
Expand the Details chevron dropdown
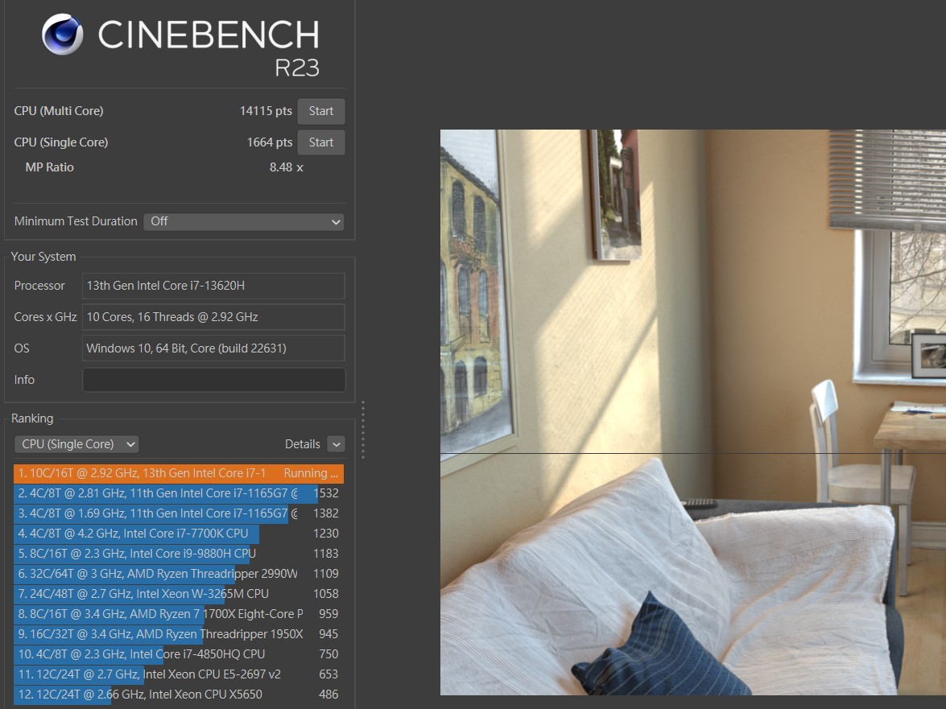coord(336,444)
